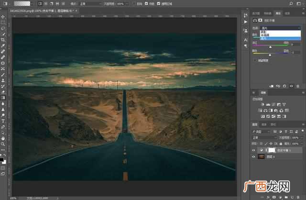
Task: Choose the Diamond gradient style
Action: (x=63, y=3)
